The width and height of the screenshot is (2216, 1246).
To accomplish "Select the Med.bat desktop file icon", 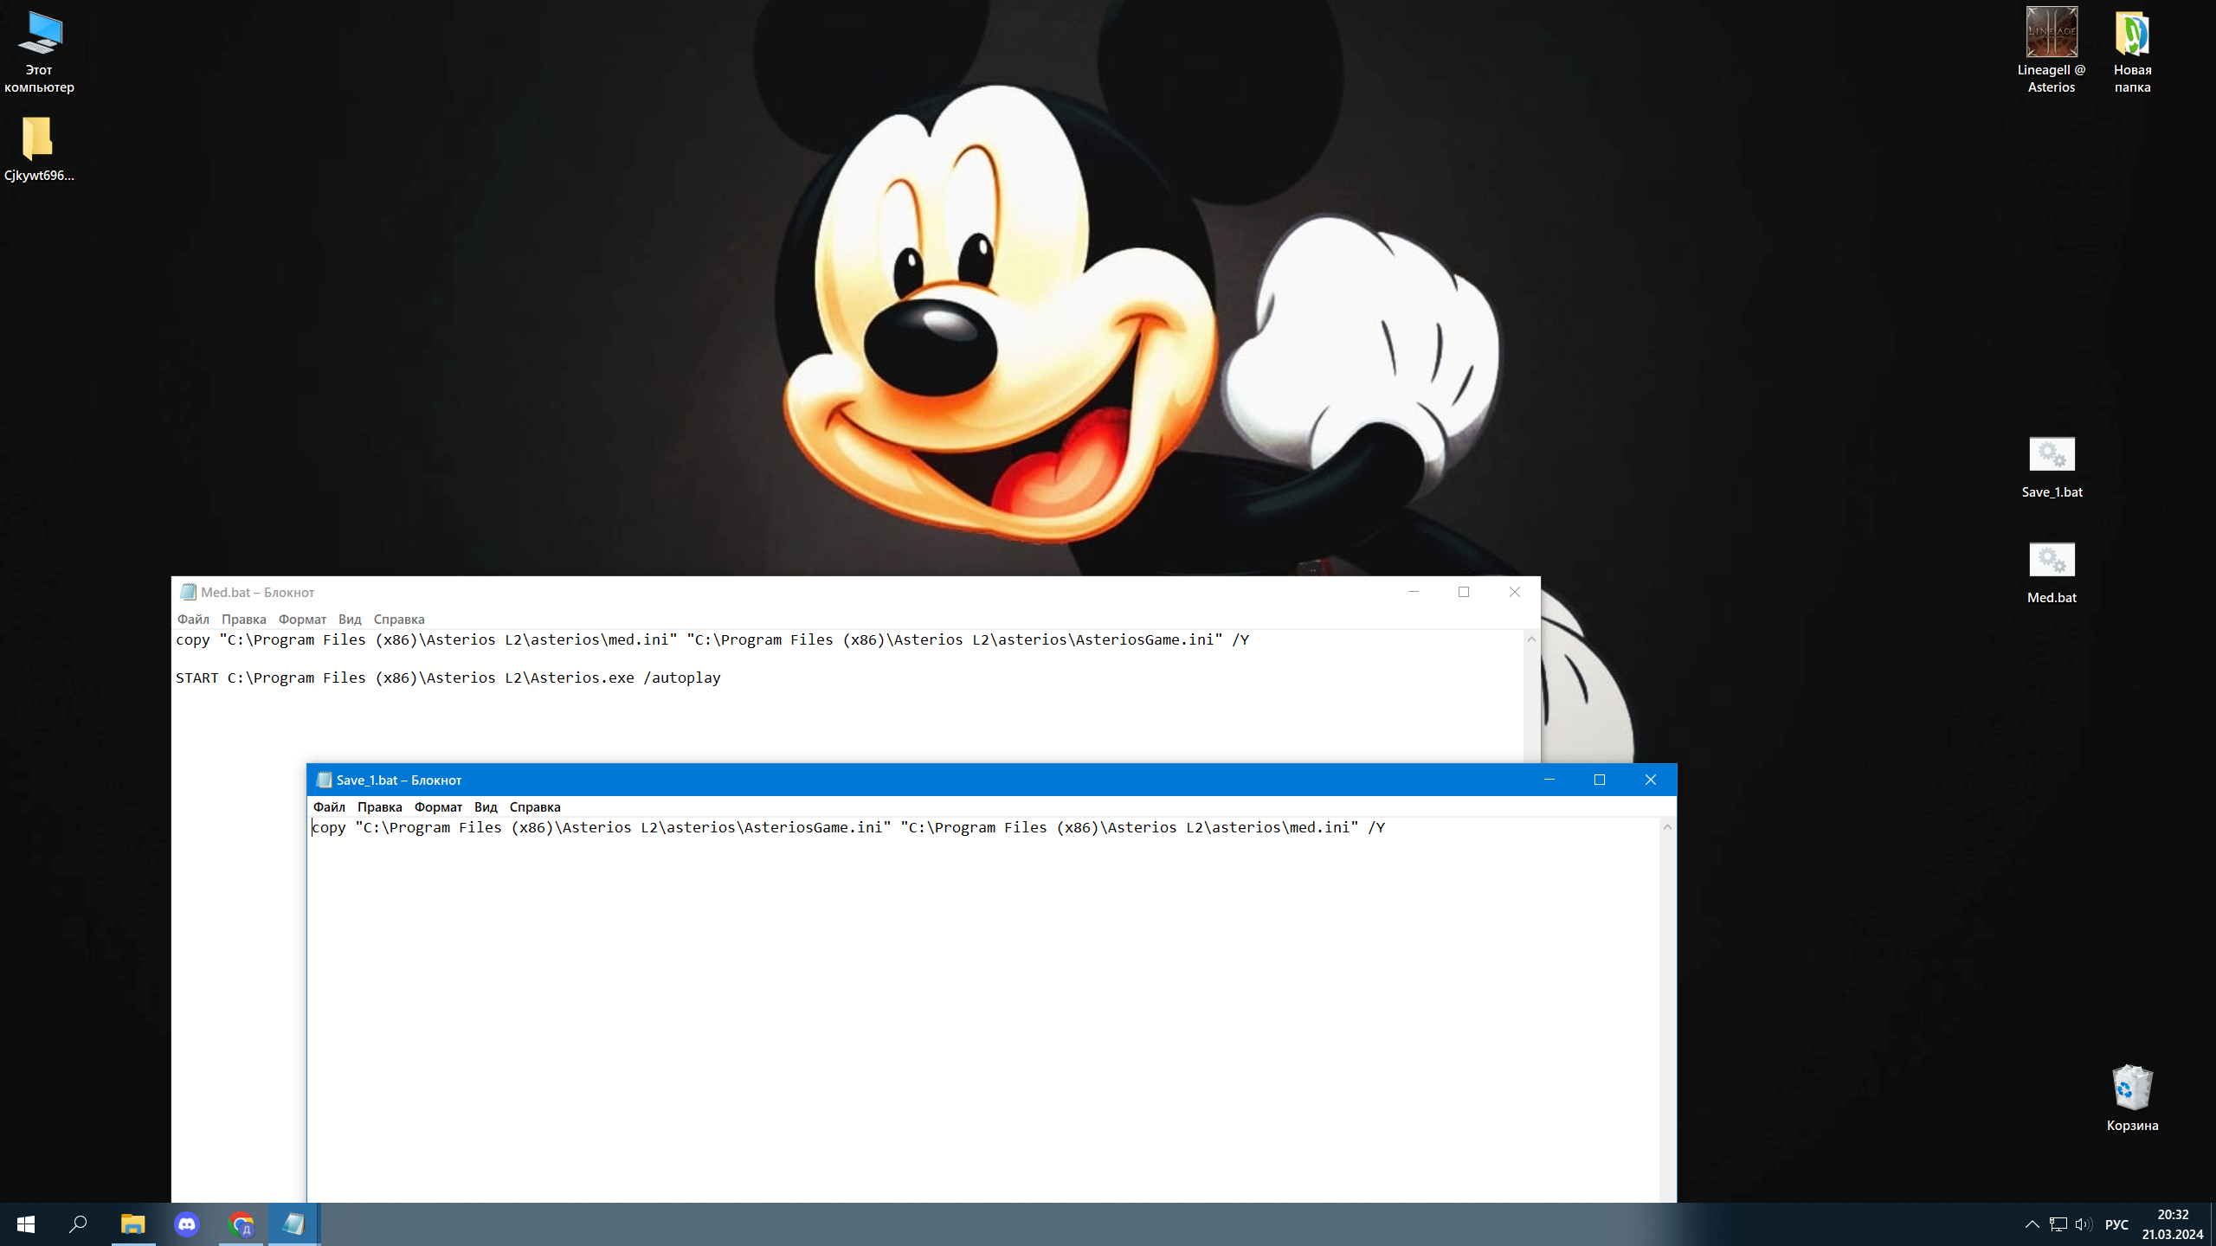I will point(2052,573).
